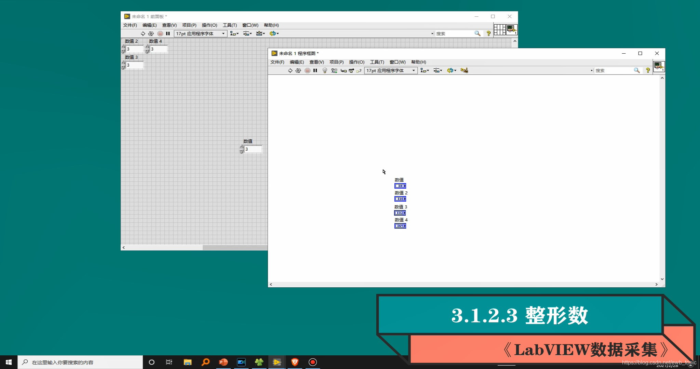Click search magnifier in front panel window

477,33
